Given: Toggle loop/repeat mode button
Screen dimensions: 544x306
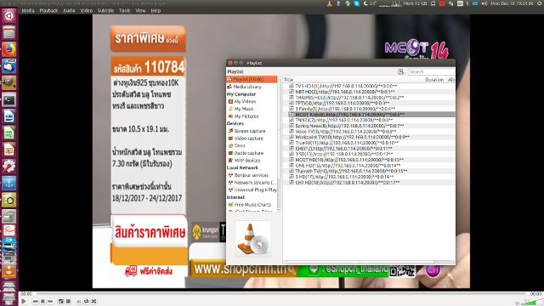Looking at the screenshot, I should (87, 302).
